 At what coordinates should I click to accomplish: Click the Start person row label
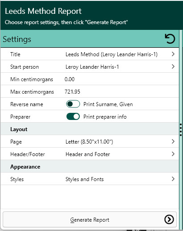[25, 67]
